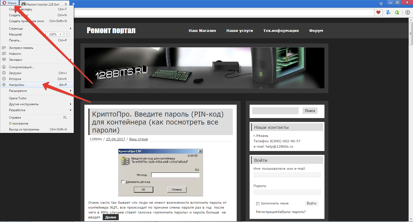Click the КриптоПро CSP dialog screenshot image

point(161,172)
